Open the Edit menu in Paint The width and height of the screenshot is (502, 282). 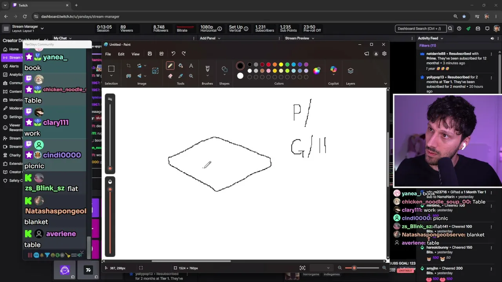coord(121,54)
